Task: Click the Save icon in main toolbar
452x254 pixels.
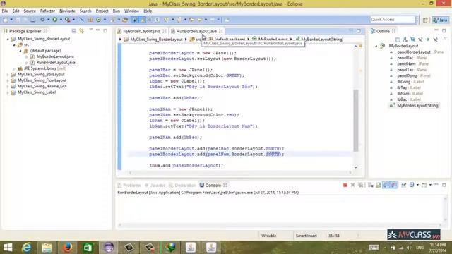Action: point(18,20)
